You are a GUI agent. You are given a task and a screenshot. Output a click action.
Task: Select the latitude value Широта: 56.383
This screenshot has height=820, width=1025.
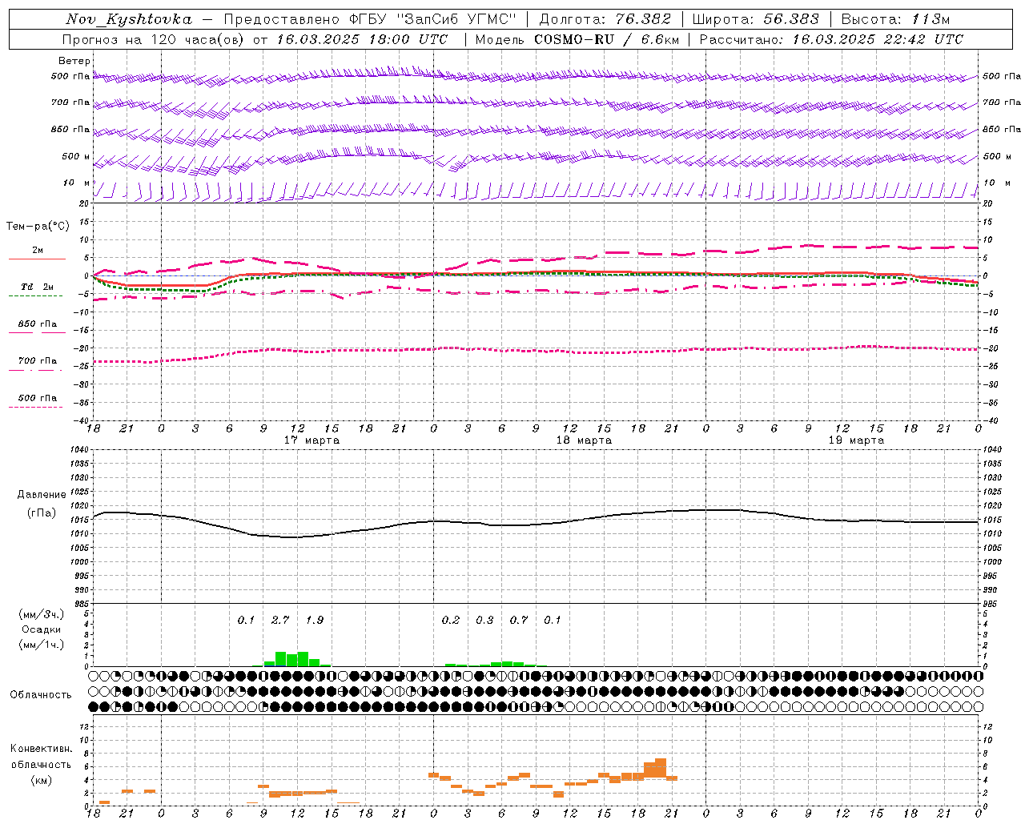(755, 19)
